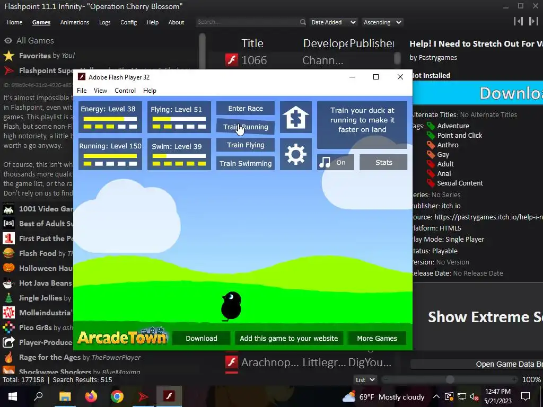Click Flashpoint Super playlist arrow icon

(8, 70)
